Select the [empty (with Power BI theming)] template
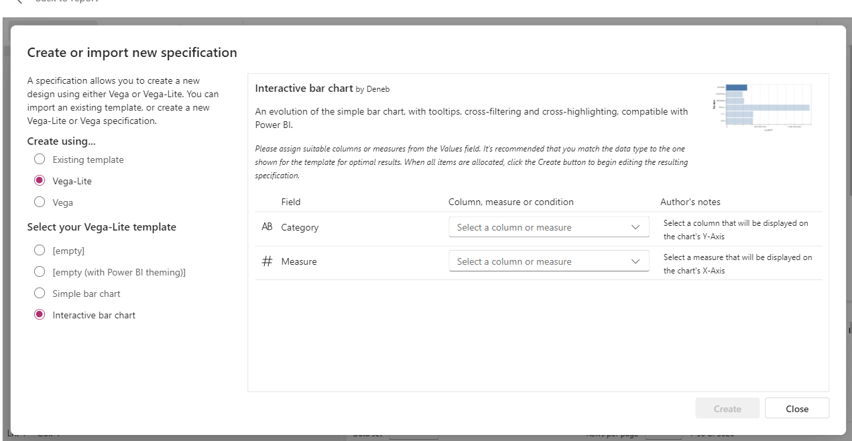852x441 pixels. click(x=39, y=271)
